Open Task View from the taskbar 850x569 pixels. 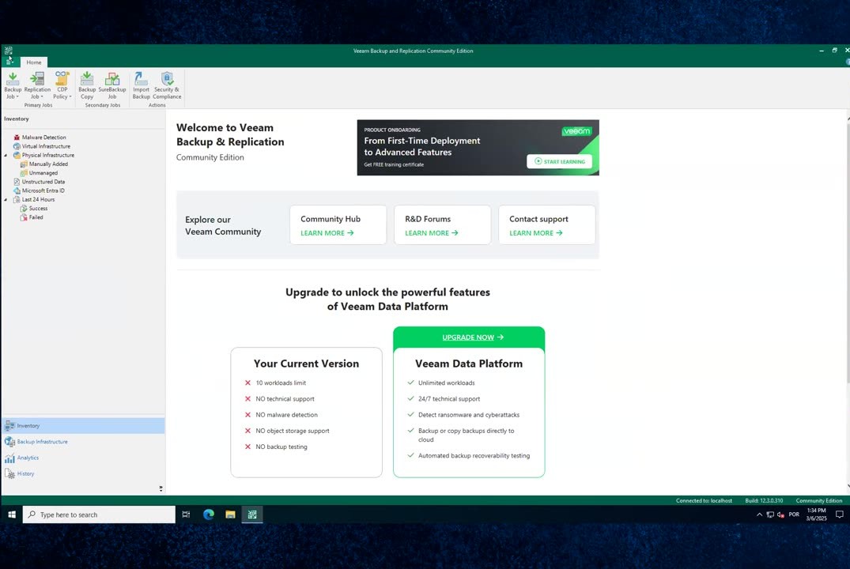[x=186, y=514]
